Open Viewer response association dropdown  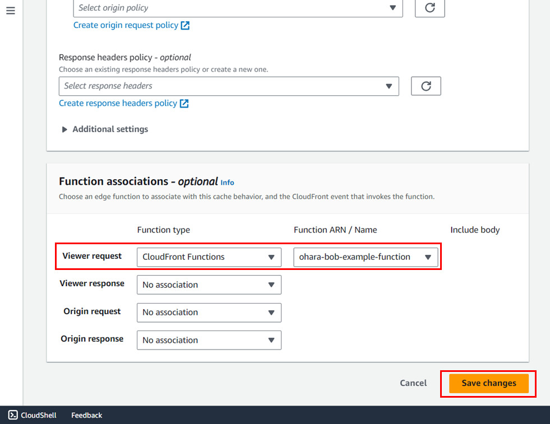[x=209, y=285]
